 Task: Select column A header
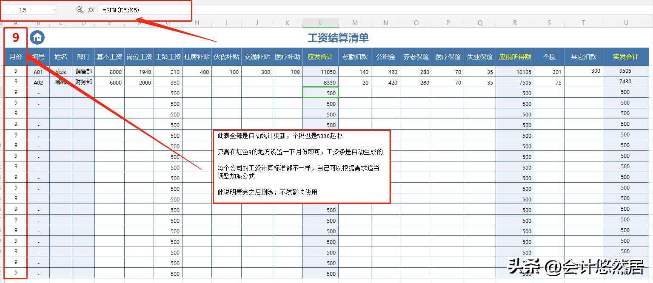[x=16, y=23]
